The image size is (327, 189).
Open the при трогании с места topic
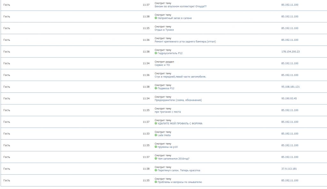tap(168, 112)
